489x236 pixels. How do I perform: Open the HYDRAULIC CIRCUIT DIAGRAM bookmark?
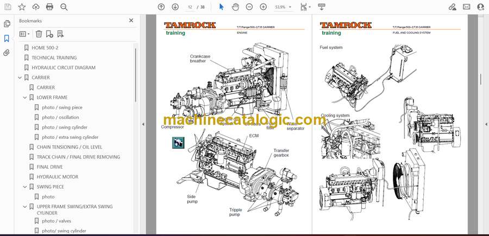click(64, 68)
